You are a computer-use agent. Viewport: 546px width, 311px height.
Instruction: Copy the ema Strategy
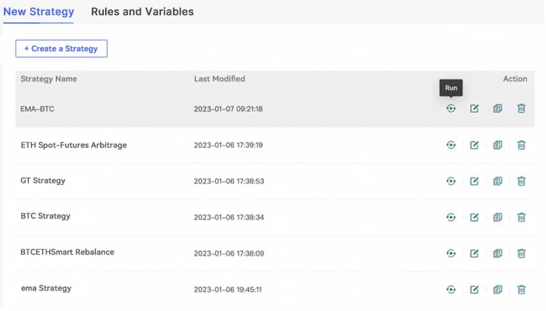497,289
